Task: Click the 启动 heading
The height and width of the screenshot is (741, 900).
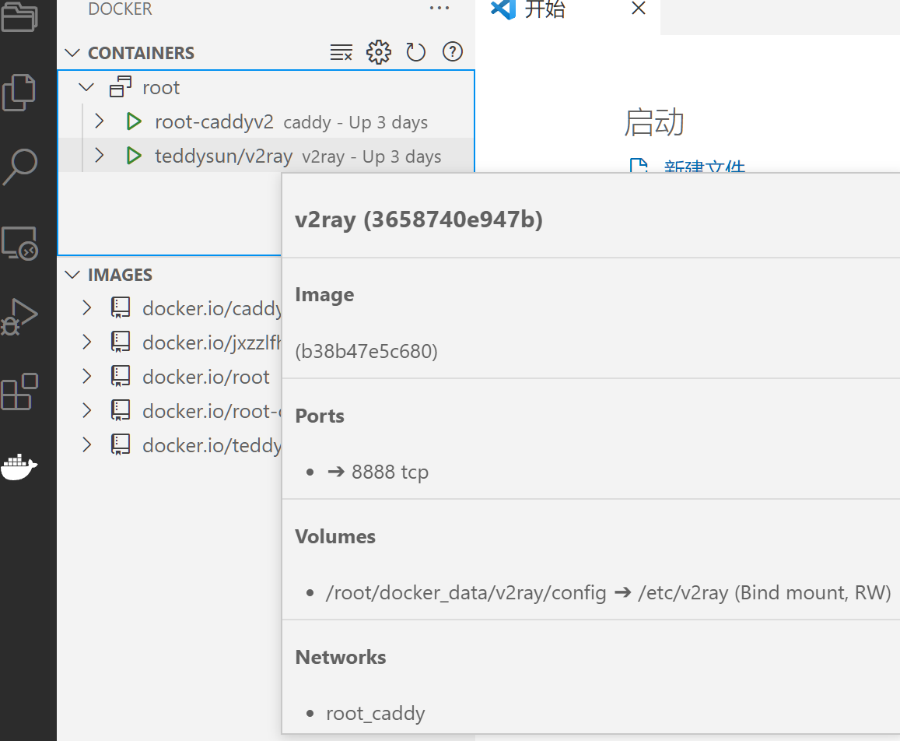Action: click(x=653, y=122)
